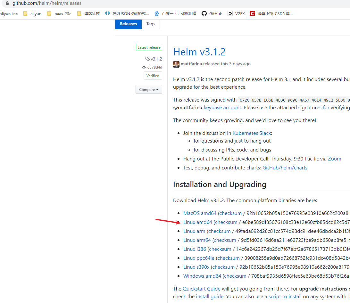Switch to the Tags tab

click(151, 24)
